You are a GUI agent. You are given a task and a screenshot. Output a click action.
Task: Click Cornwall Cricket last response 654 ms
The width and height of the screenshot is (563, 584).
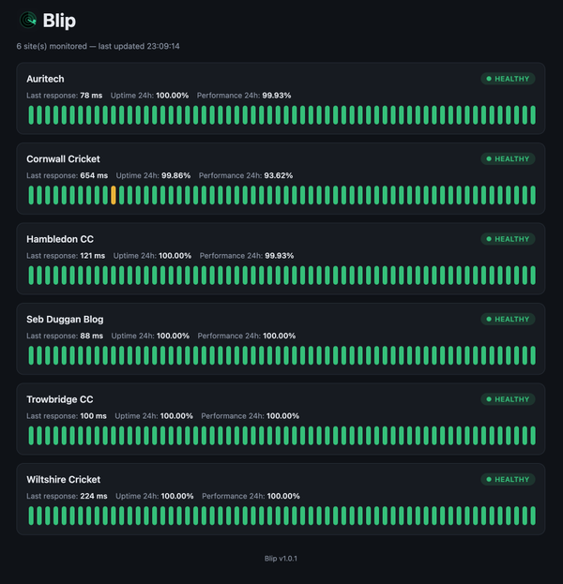tap(94, 175)
